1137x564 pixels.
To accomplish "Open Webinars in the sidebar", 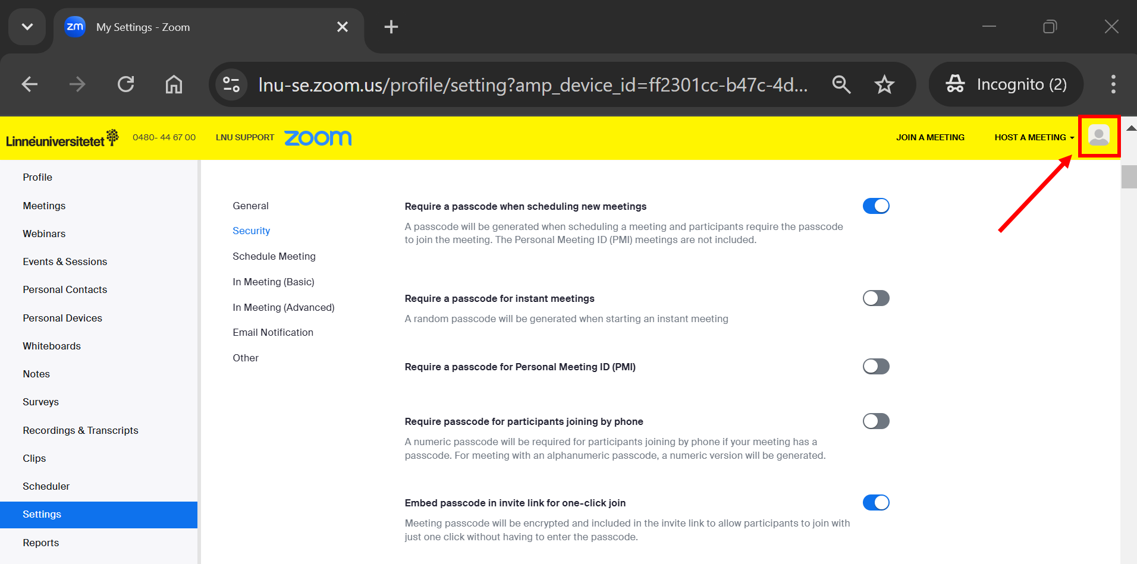I will [44, 234].
